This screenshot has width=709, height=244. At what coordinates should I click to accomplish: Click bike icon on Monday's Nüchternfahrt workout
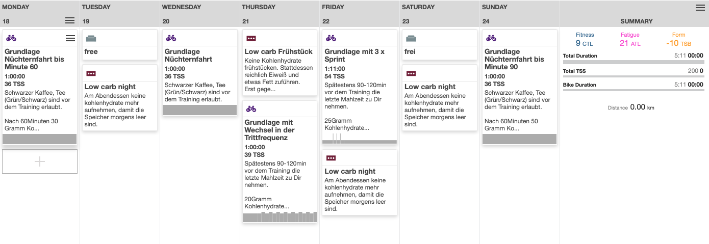pyautogui.click(x=11, y=38)
